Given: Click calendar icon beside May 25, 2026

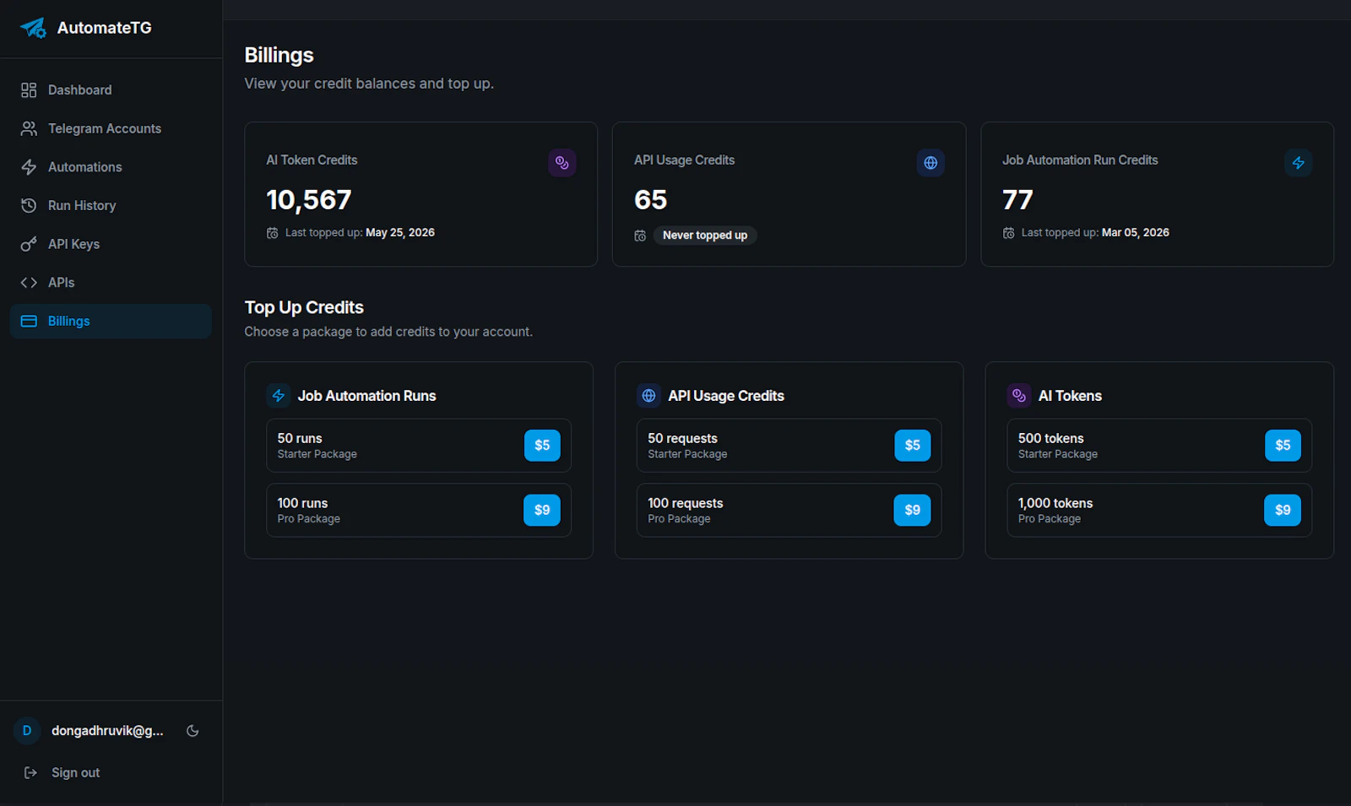Looking at the screenshot, I should tap(273, 233).
